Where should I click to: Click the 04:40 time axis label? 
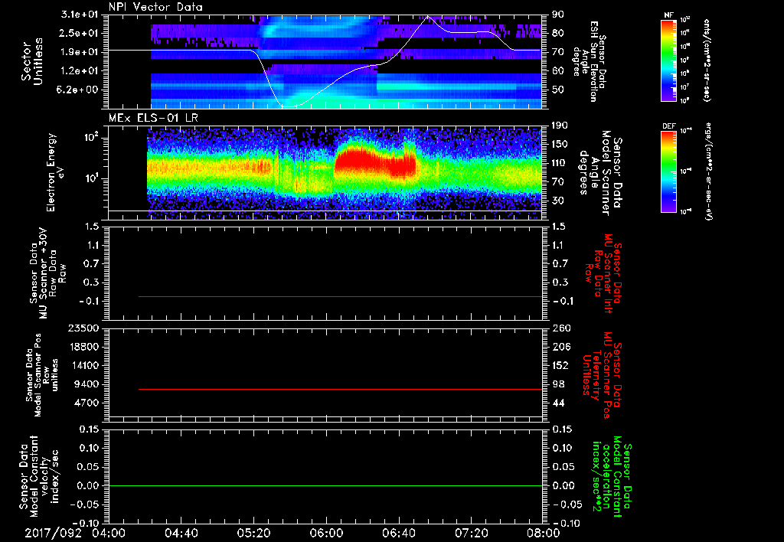click(x=181, y=533)
